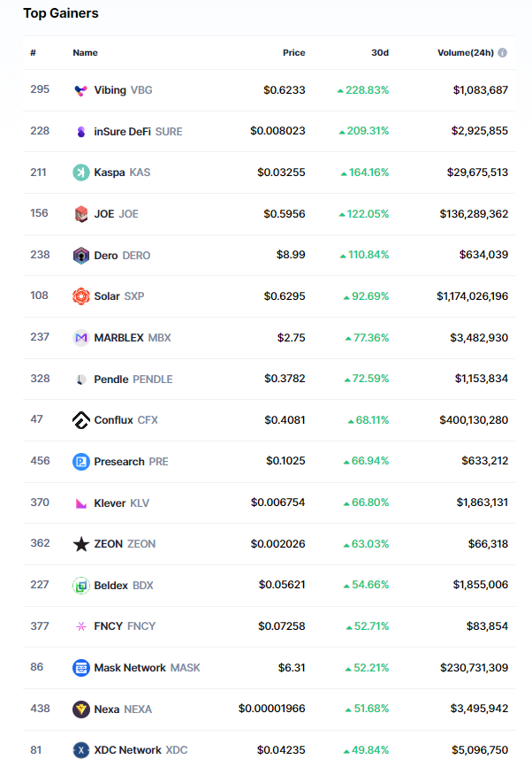Click the Conflux coin logo icon
This screenshot has width=532, height=767.
tap(81, 420)
